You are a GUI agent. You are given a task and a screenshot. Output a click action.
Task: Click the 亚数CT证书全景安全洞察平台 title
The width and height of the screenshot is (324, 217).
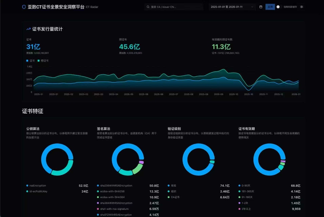pyautogui.click(x=56, y=7)
